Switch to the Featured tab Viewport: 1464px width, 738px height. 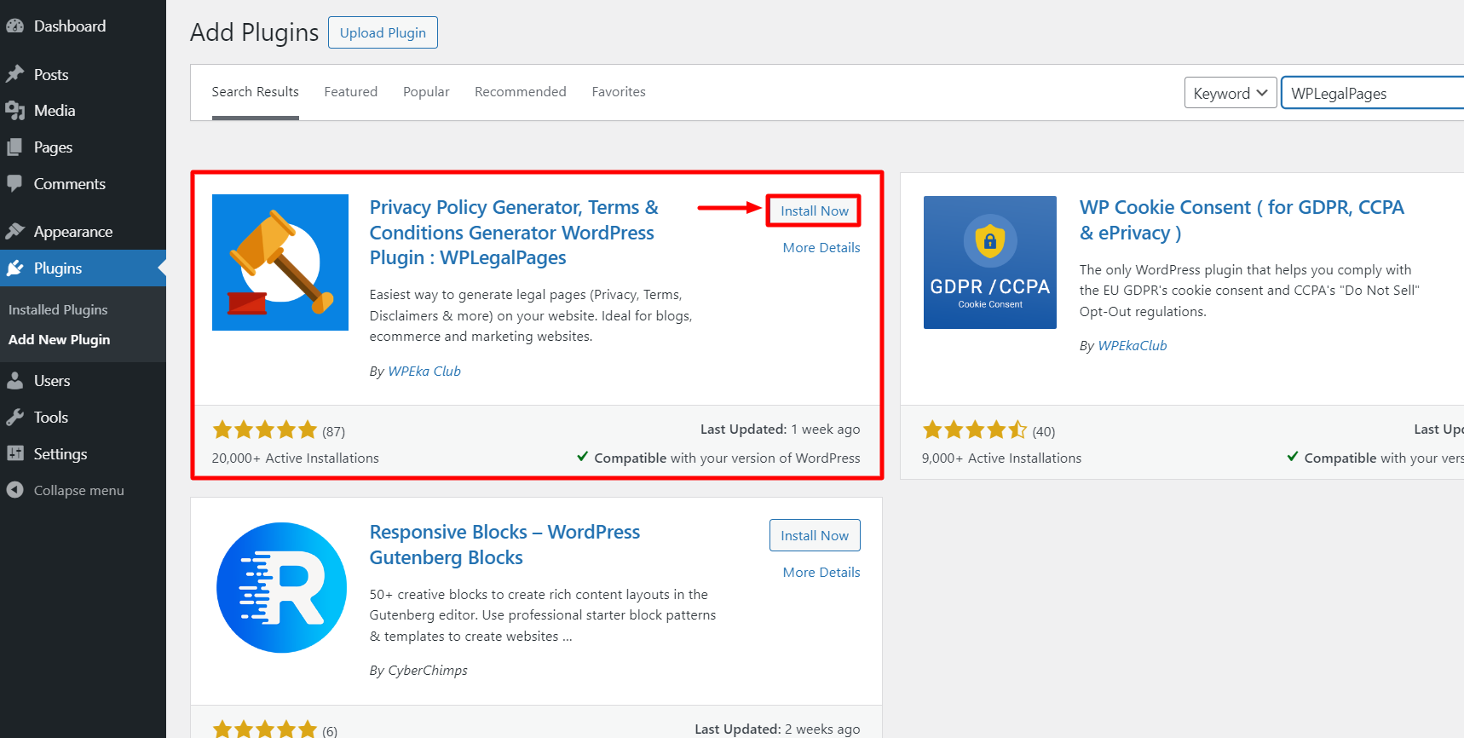point(350,92)
